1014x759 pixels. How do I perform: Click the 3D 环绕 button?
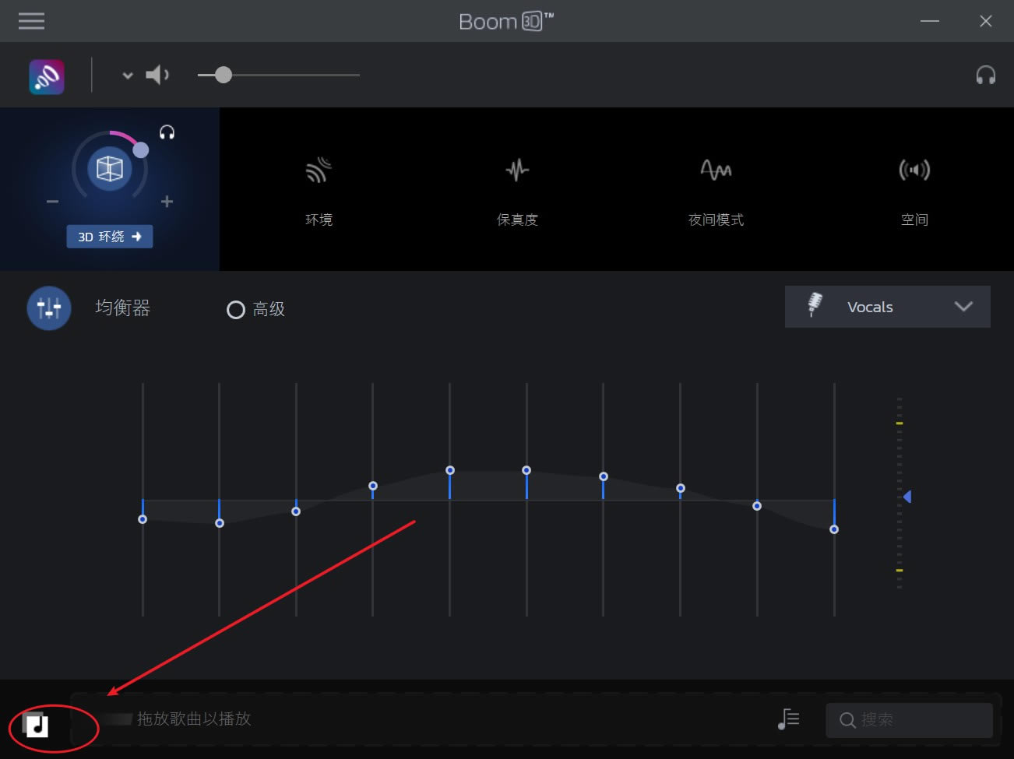click(109, 237)
